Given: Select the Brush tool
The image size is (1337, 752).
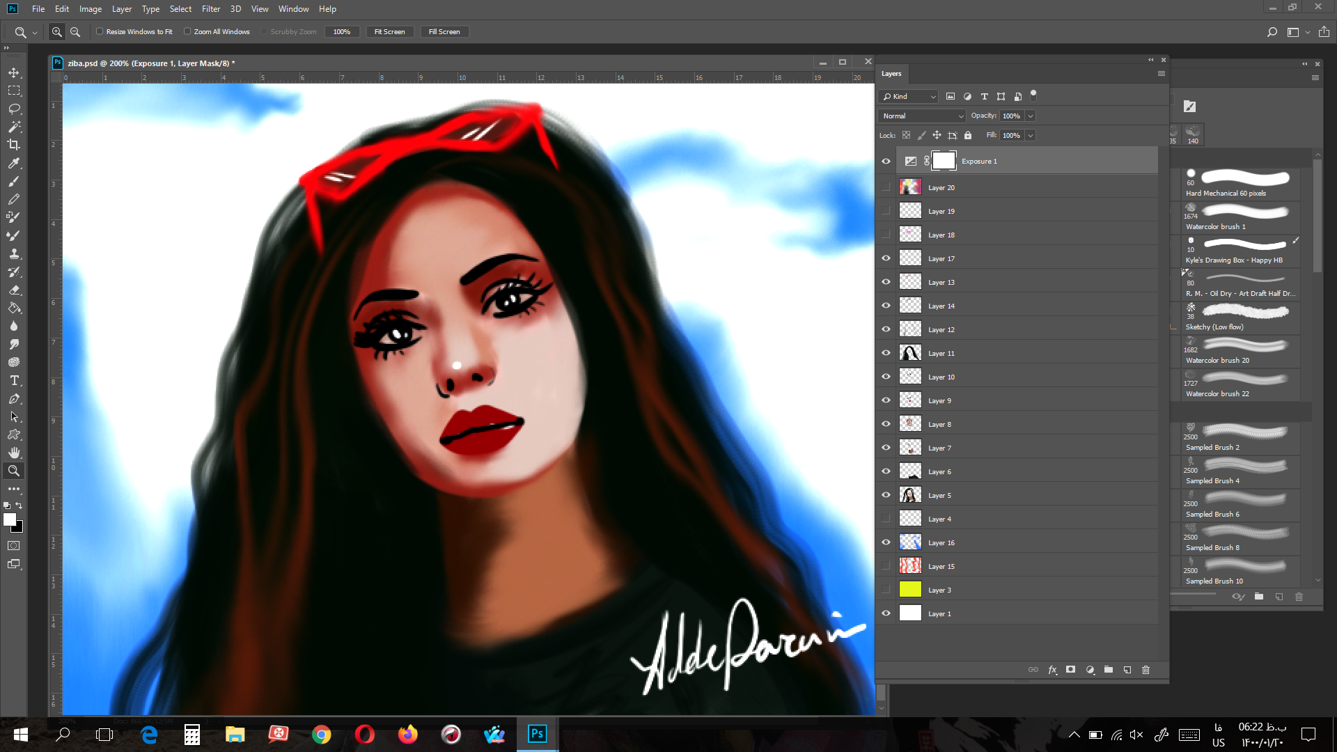Looking at the screenshot, I should [x=14, y=181].
